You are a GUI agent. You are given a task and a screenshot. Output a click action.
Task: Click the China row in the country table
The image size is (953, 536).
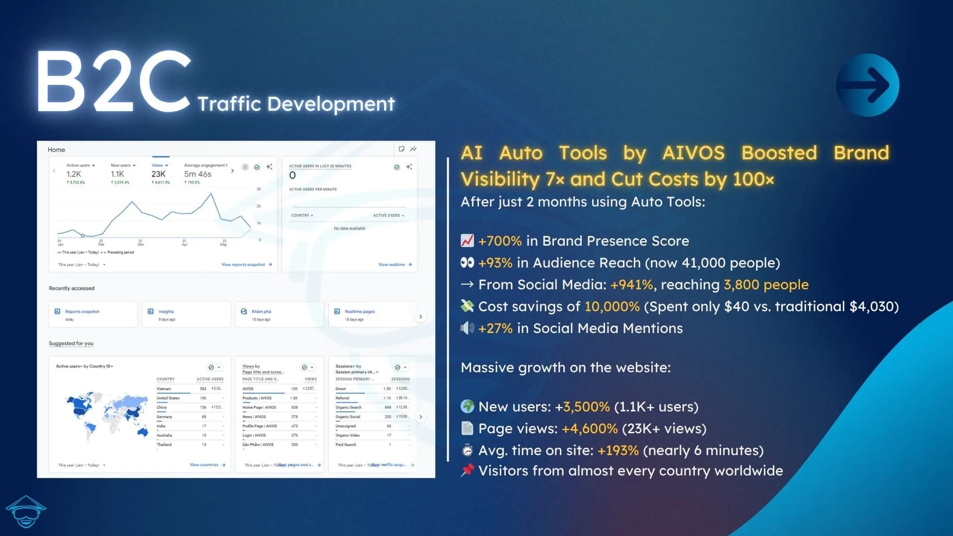(x=190, y=407)
